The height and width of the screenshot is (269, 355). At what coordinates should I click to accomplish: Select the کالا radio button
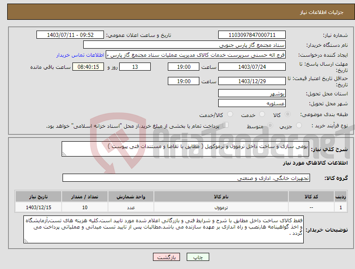click(x=288, y=114)
